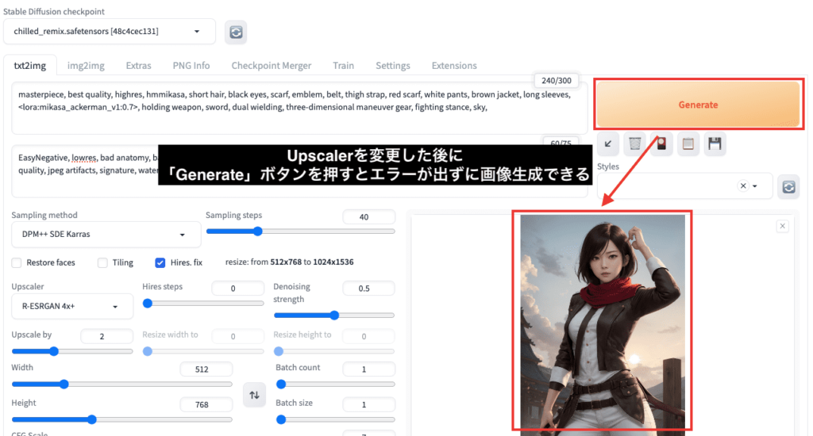Adjust the Denoising strength slider

point(334,316)
